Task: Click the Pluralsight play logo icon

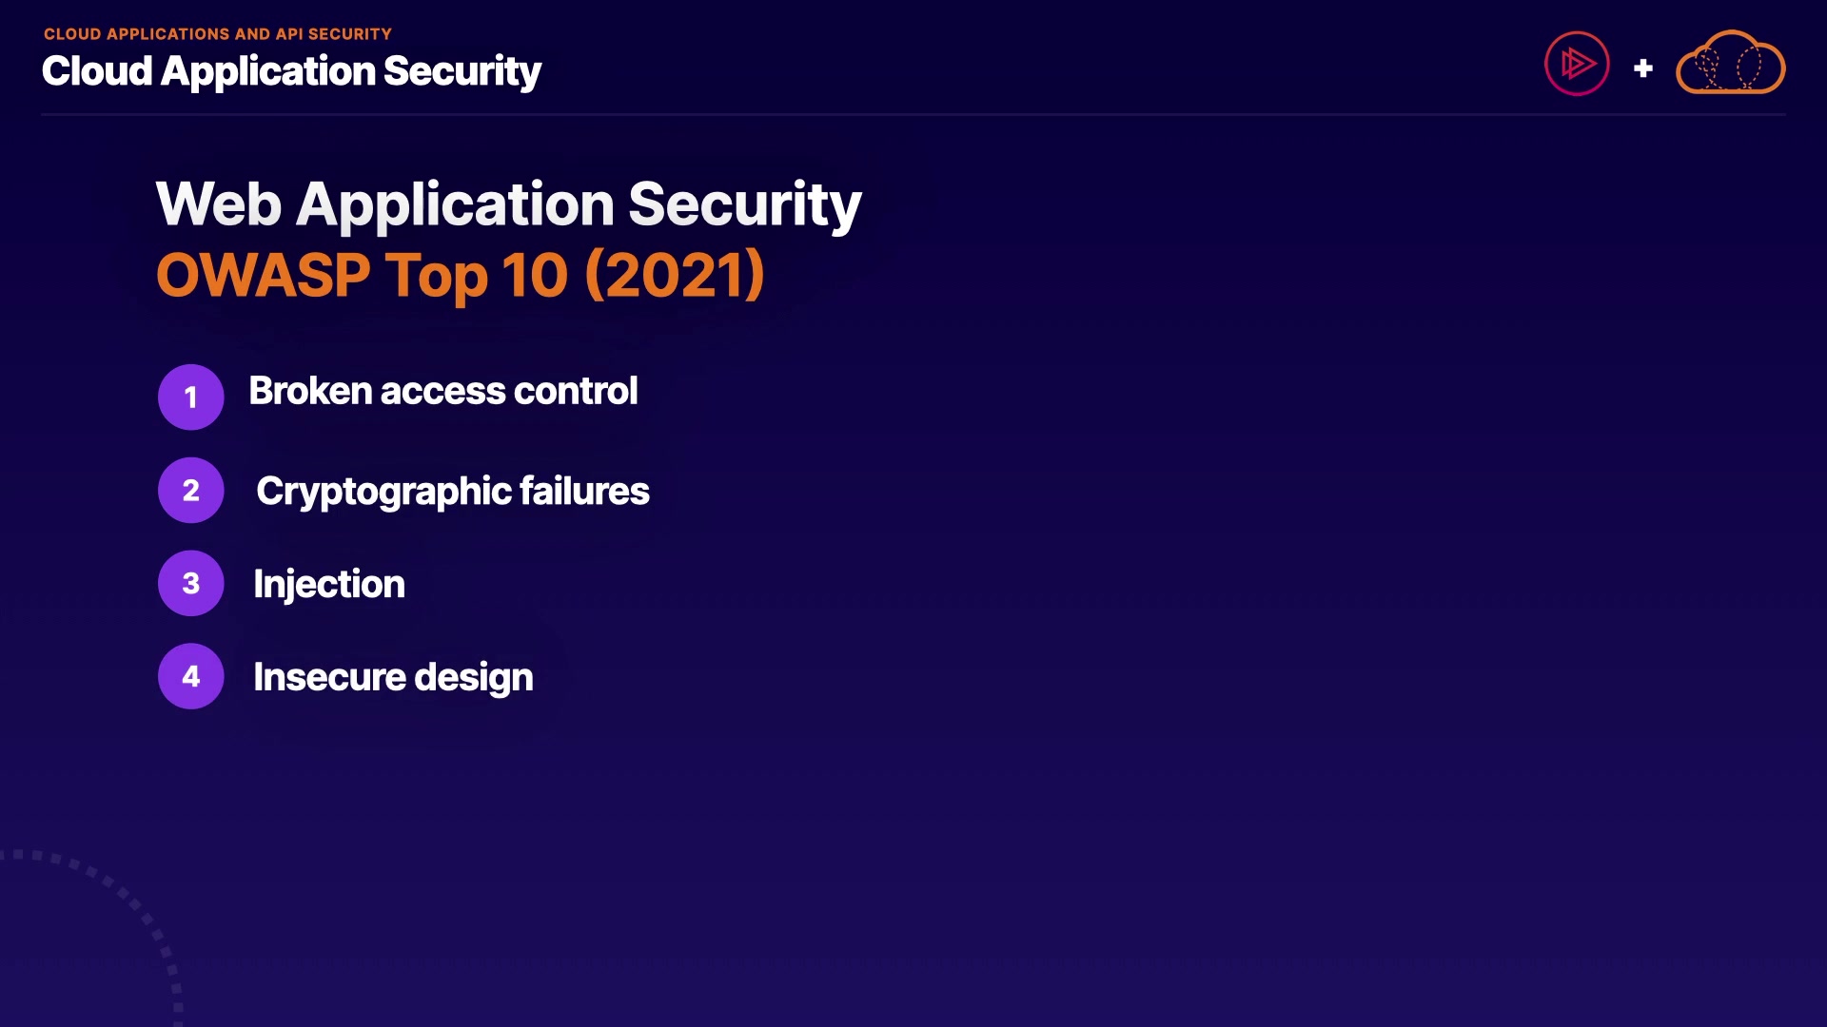Action: 1577,64
